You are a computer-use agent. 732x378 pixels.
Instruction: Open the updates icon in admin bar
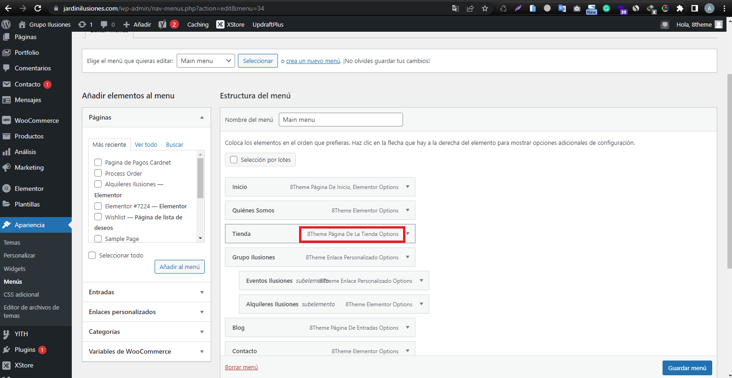coord(82,24)
